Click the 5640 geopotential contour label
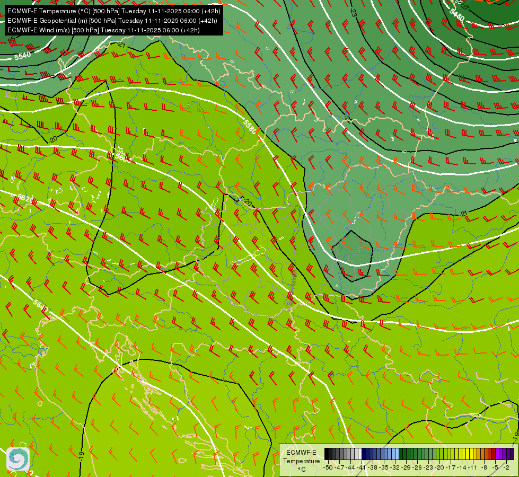This screenshot has width=519, height=477. pos(40,305)
